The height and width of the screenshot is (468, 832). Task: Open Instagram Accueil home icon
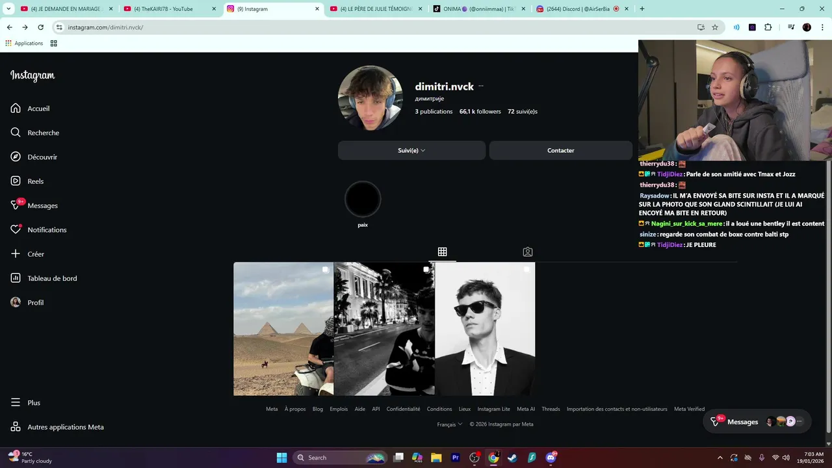click(x=16, y=109)
